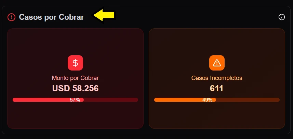Click the red progress bar filled portion
The width and height of the screenshot is (293, 139).
41,100
